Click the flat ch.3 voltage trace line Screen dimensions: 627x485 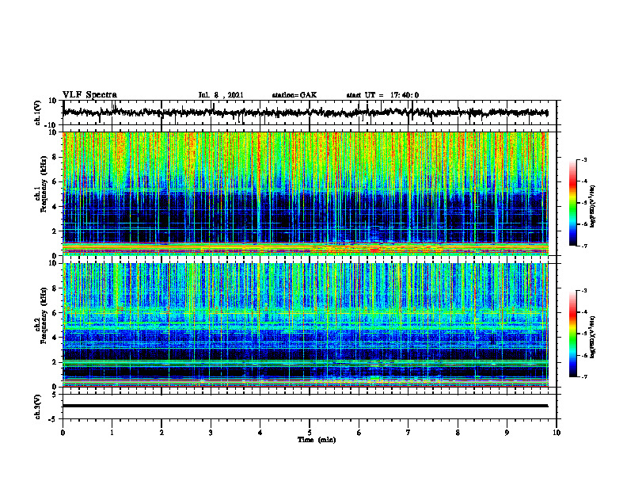click(x=305, y=406)
